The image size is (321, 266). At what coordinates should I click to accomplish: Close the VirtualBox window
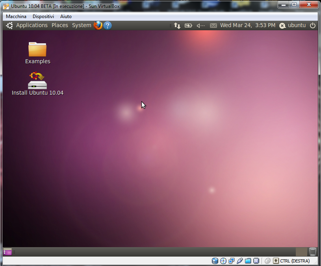point(309,5)
